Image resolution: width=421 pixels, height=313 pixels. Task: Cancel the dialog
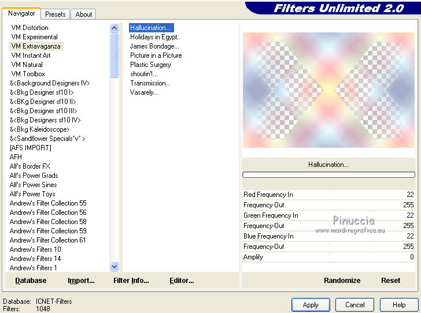click(x=354, y=305)
